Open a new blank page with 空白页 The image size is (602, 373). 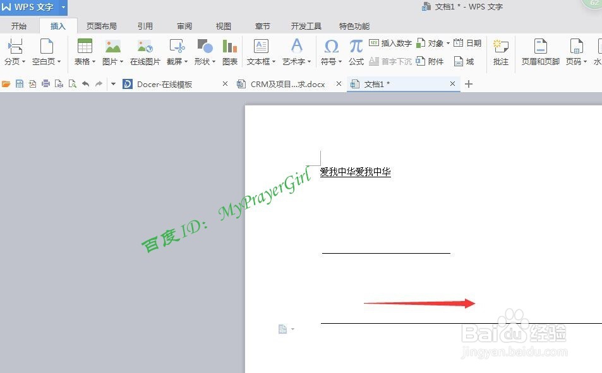(44, 52)
